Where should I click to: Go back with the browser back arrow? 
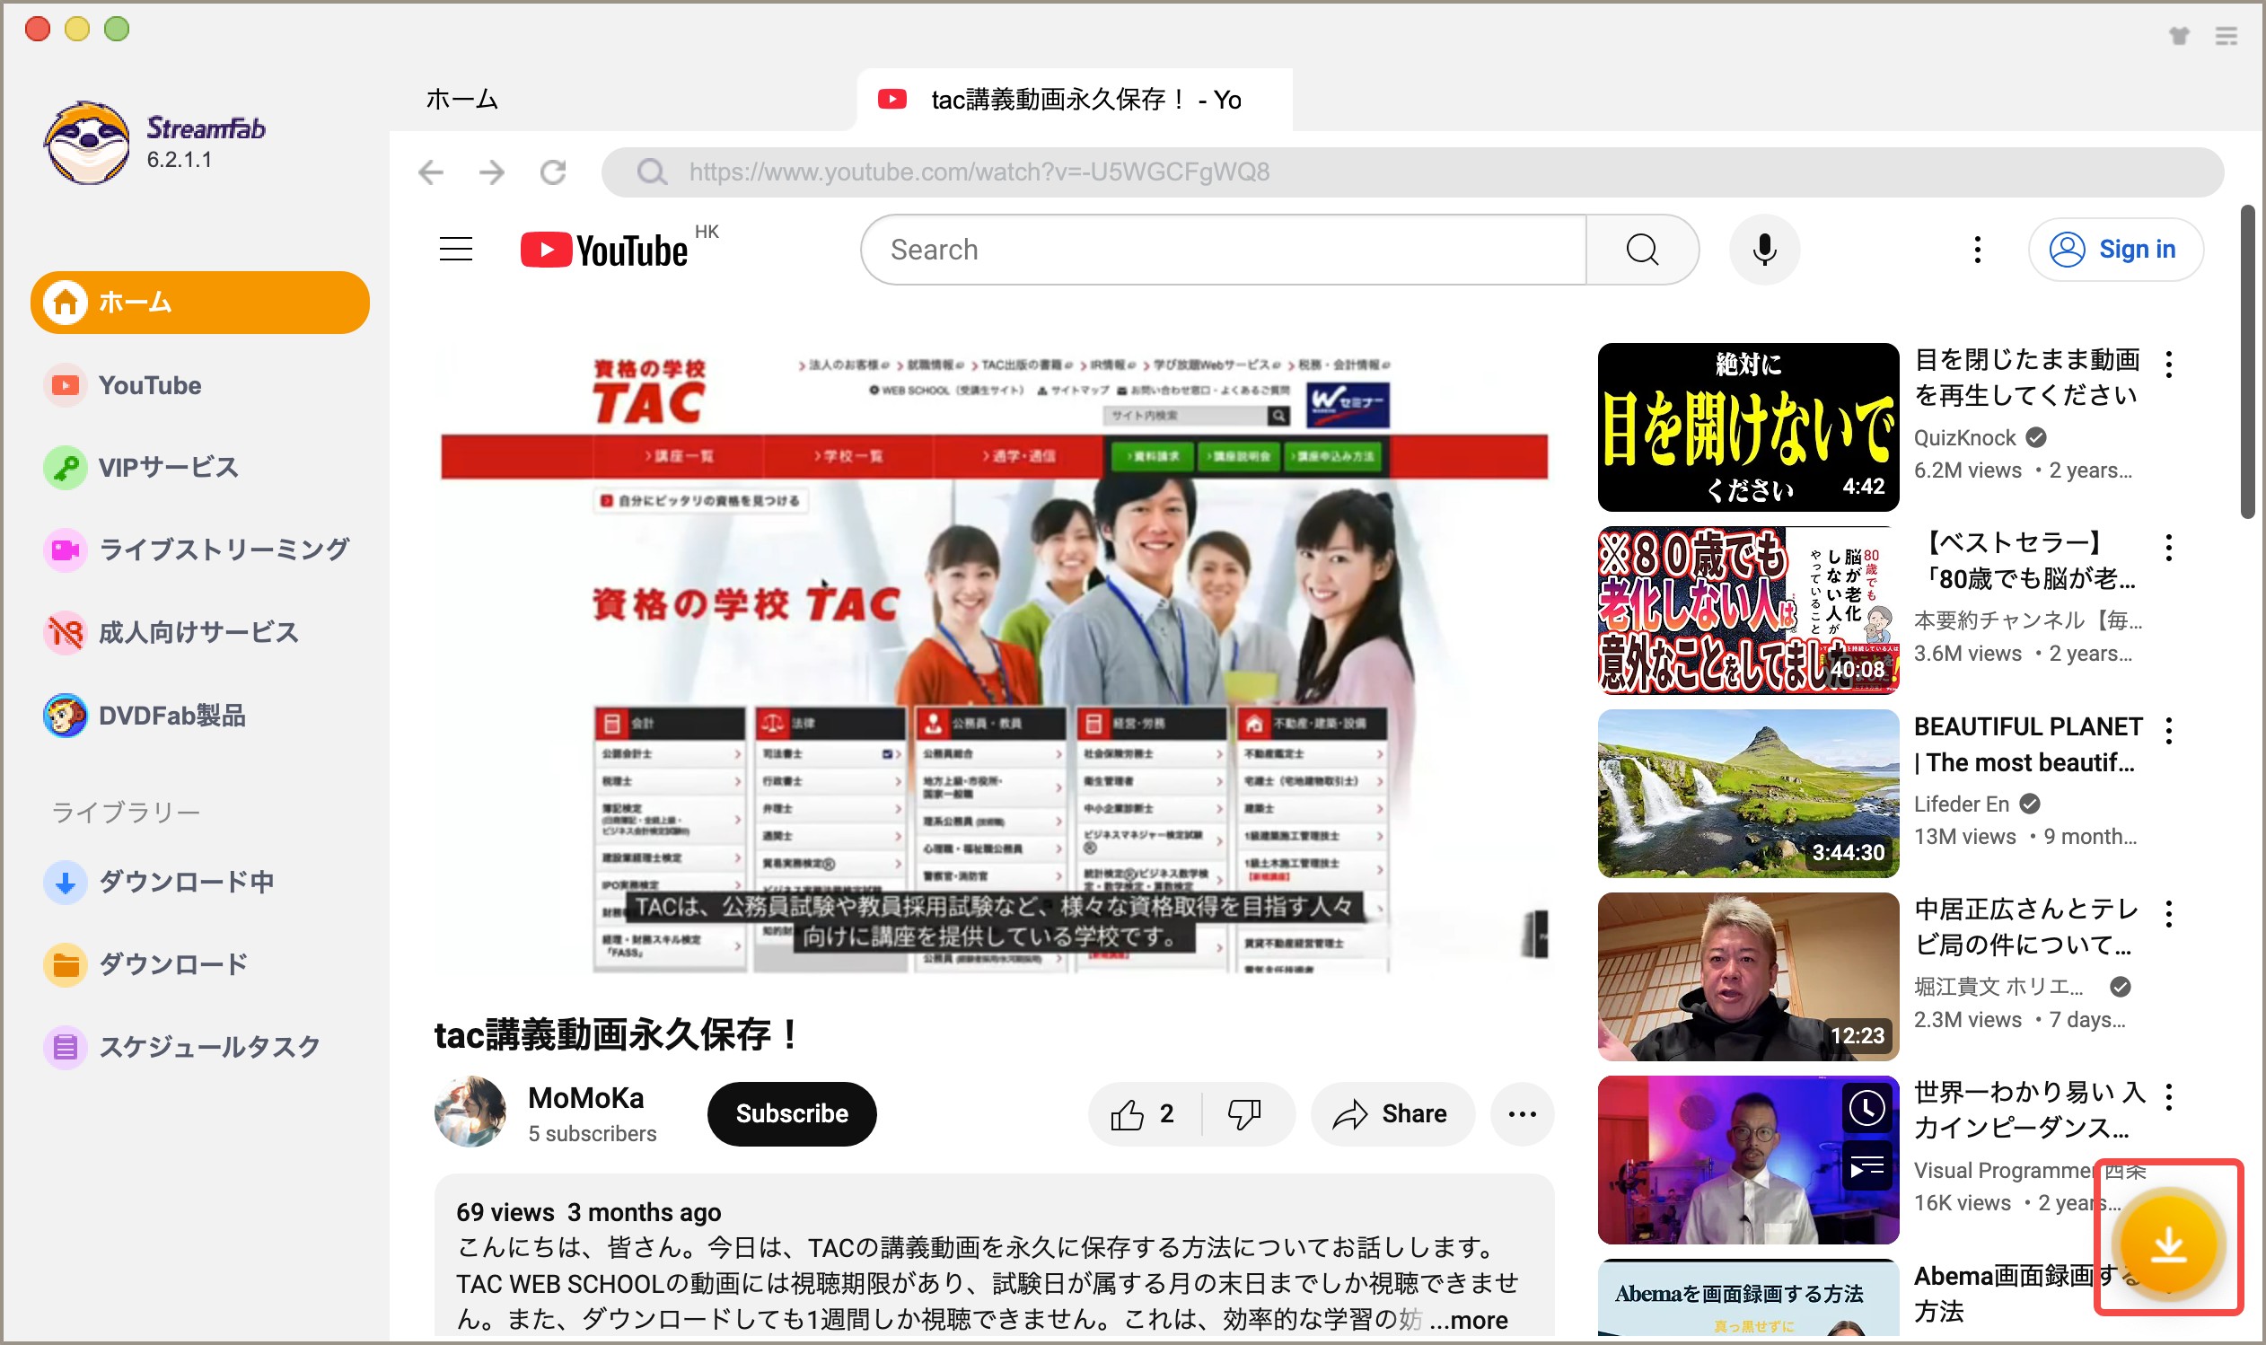431,172
